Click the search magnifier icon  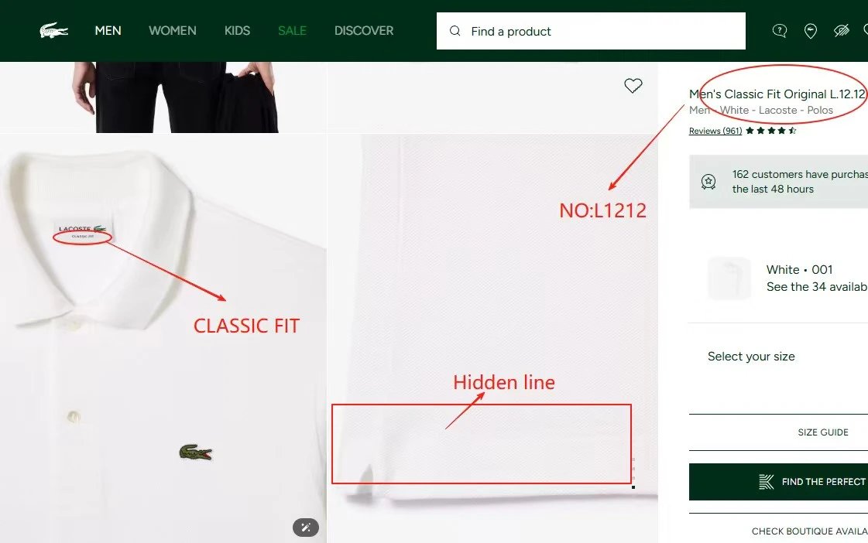pyautogui.click(x=455, y=31)
